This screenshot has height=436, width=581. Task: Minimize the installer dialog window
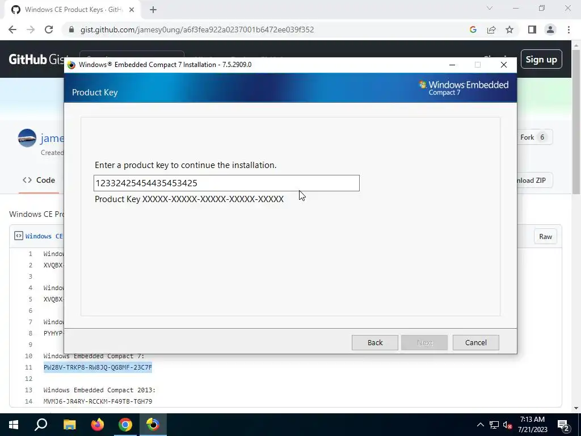452,65
